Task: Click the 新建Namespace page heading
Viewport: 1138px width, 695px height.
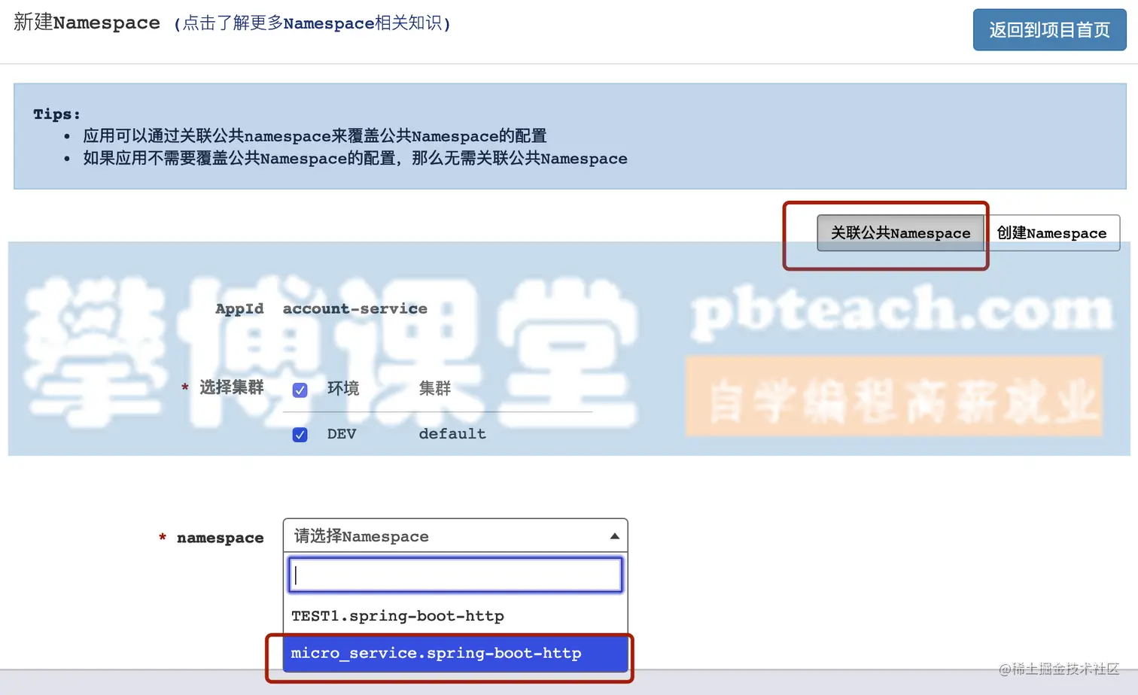Action: [x=87, y=23]
